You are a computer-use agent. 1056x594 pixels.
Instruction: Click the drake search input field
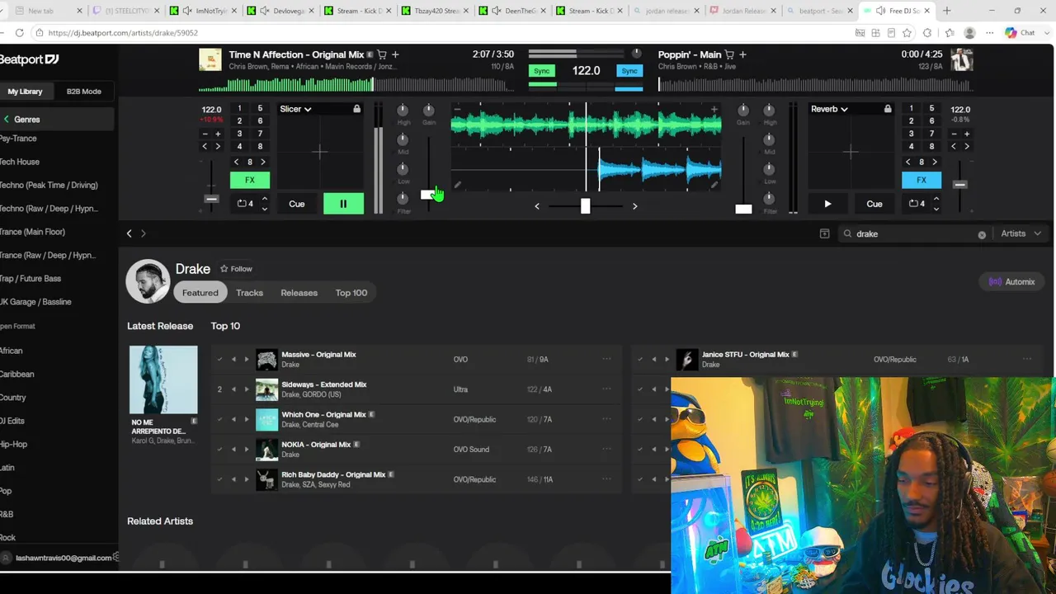(x=914, y=233)
